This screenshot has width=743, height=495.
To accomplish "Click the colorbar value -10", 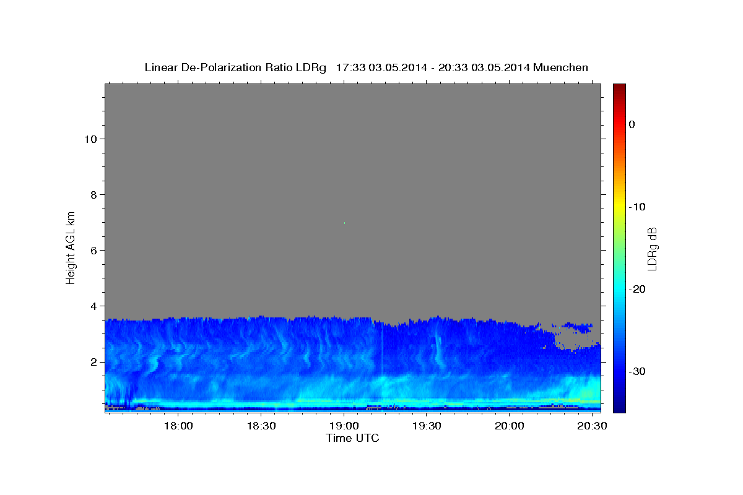I will [x=637, y=207].
